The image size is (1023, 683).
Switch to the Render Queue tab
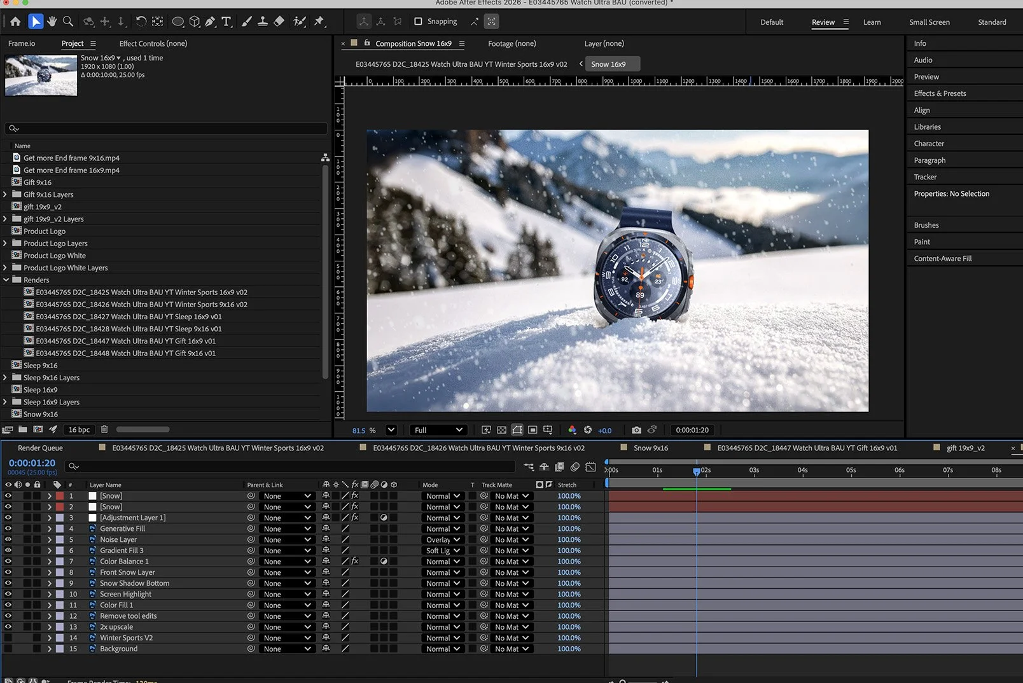40,448
